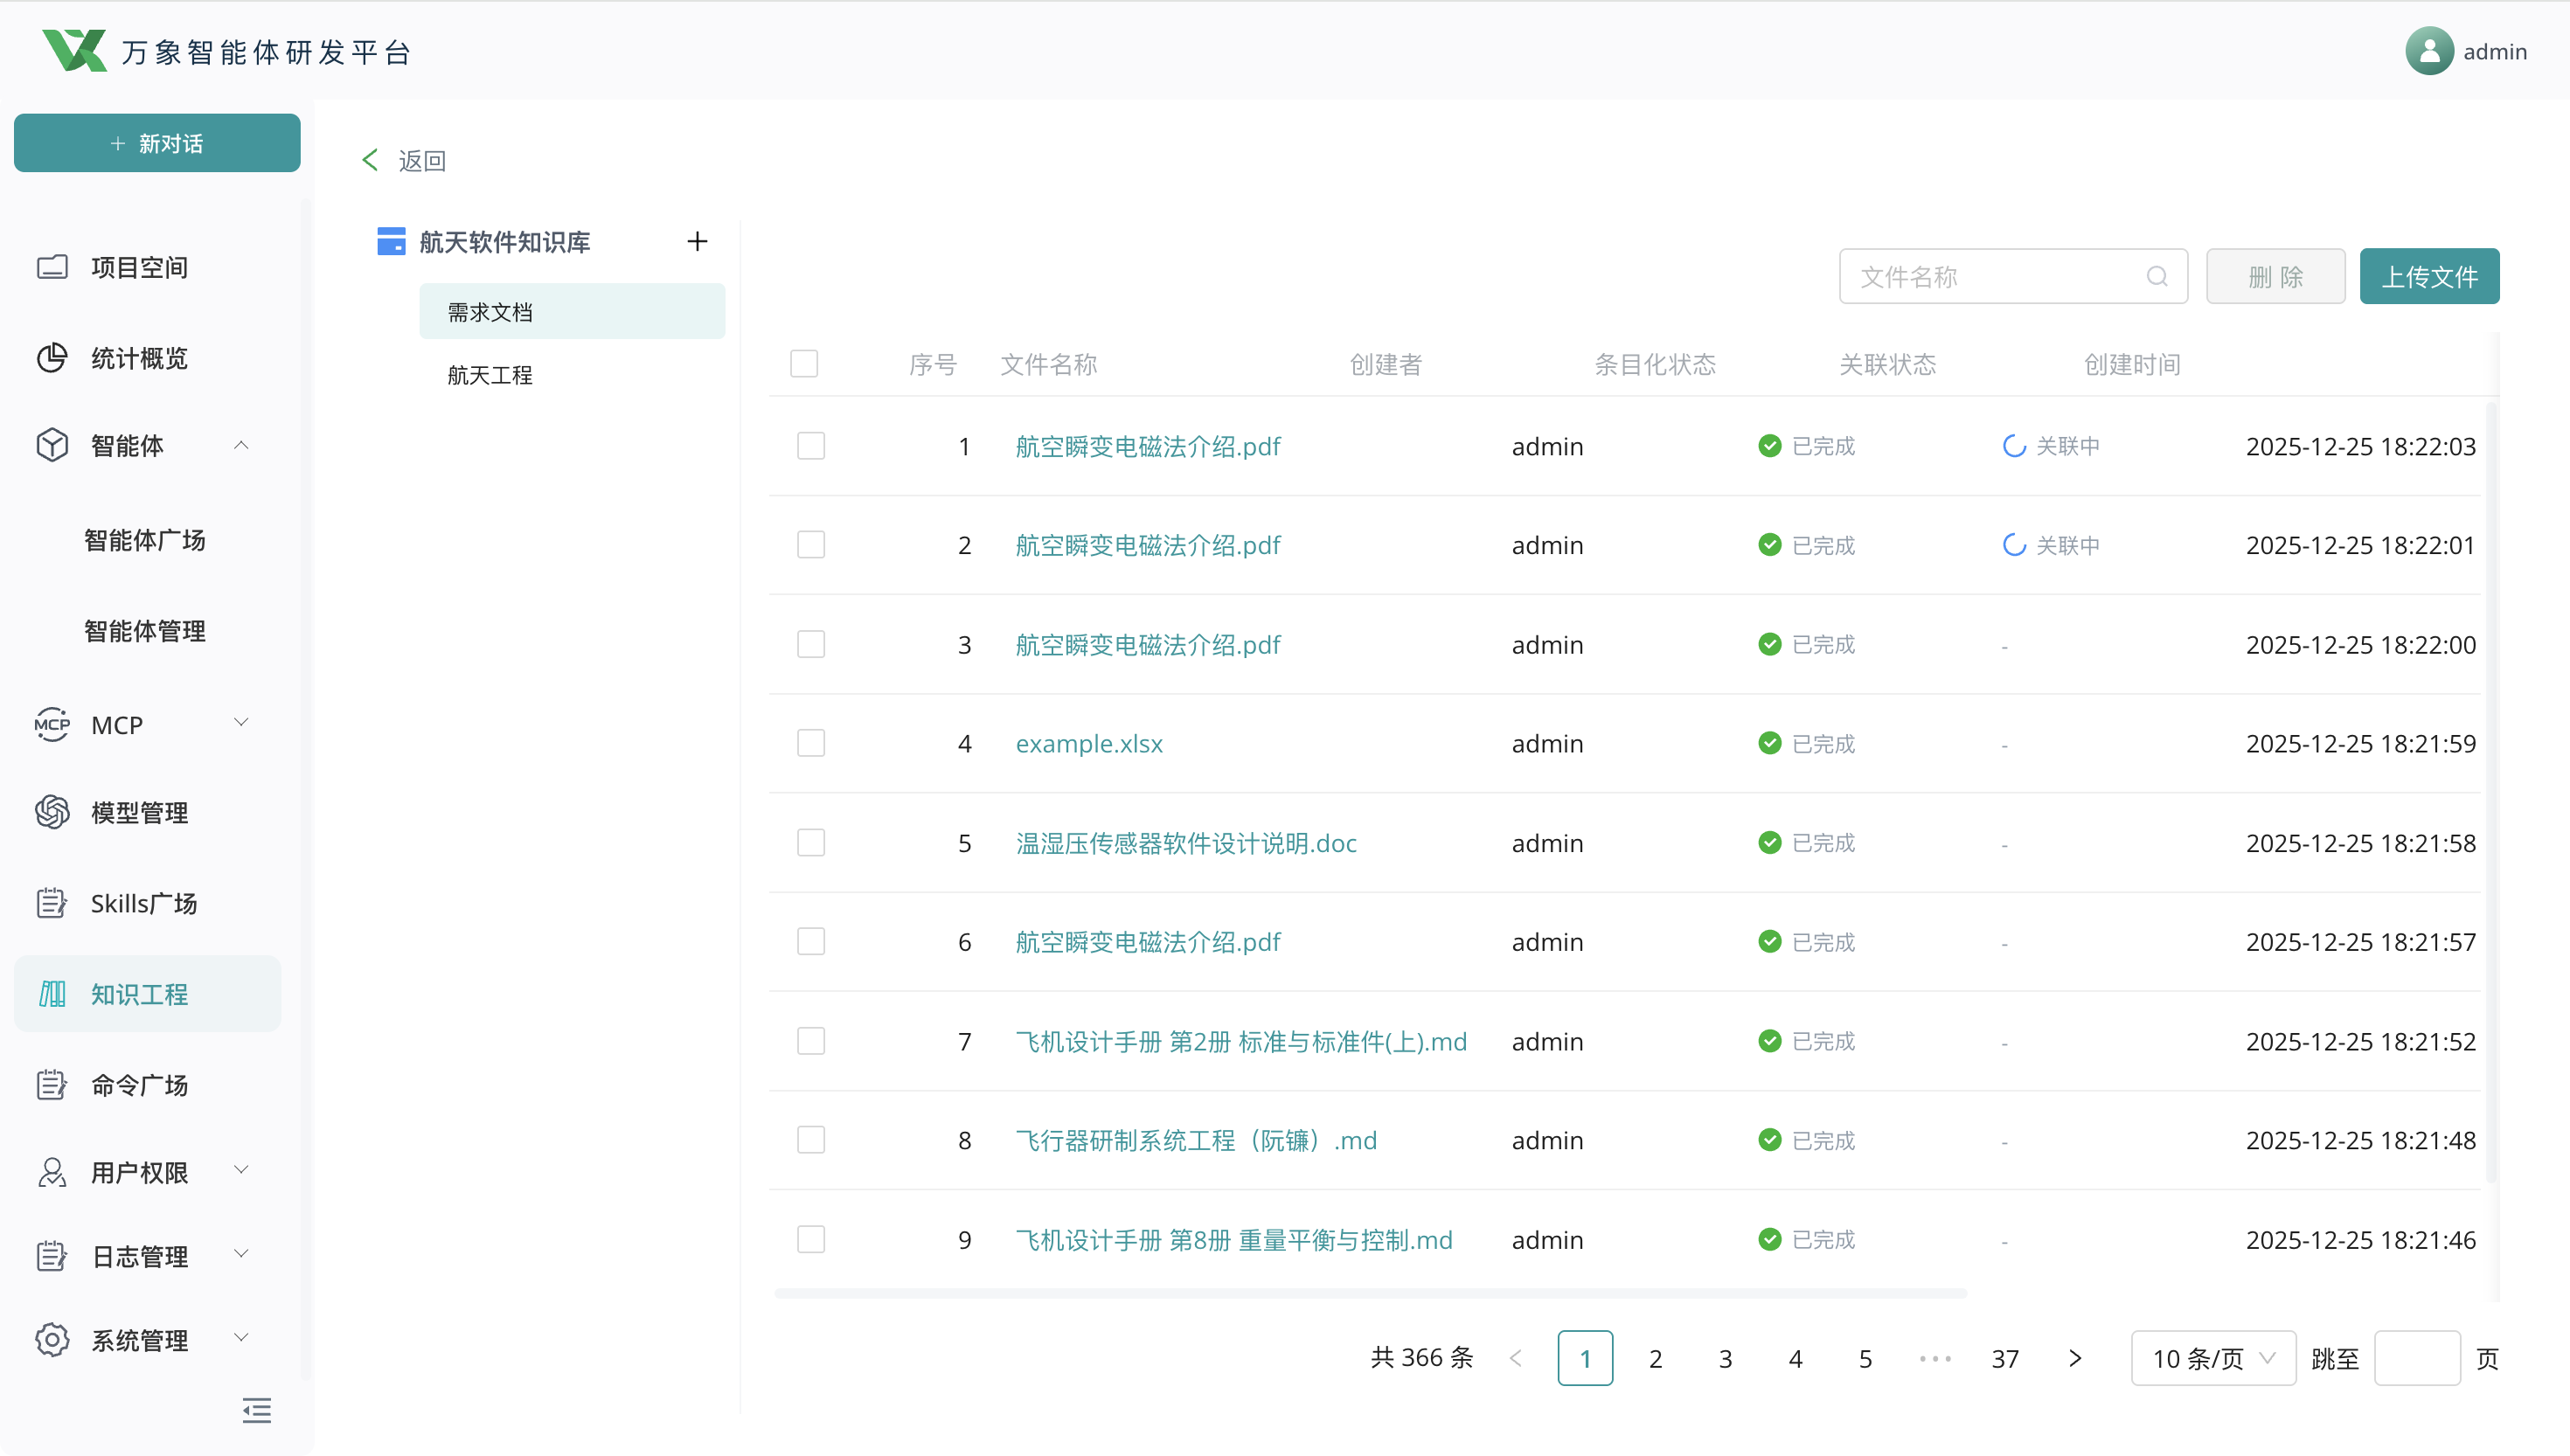Click the MCP sidebar icon
Viewport: 2570px width, 1456px height.
coord(52,724)
